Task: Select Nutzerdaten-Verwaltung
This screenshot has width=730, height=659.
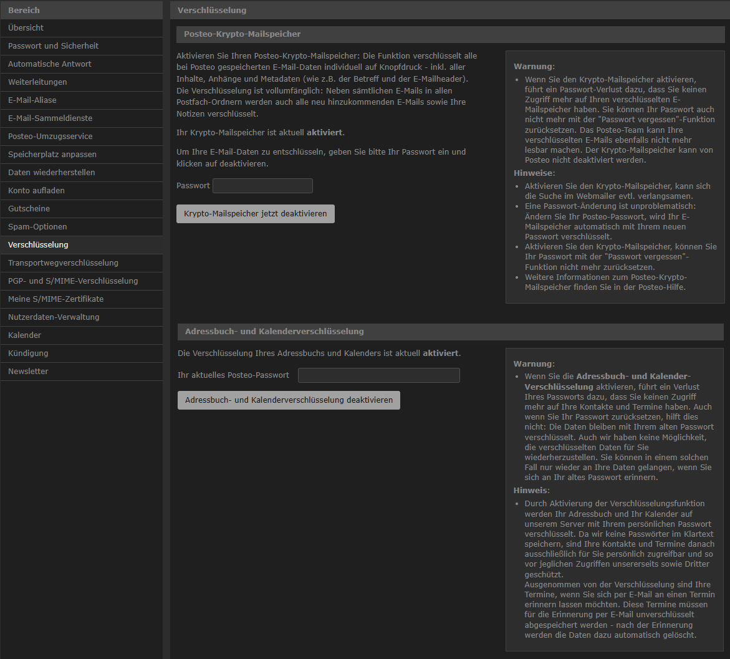Action: click(x=82, y=317)
